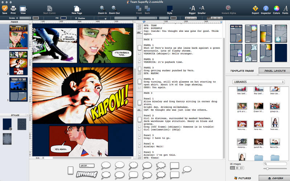Switch to the Camera tab
The image size is (290, 181).
coord(274,178)
